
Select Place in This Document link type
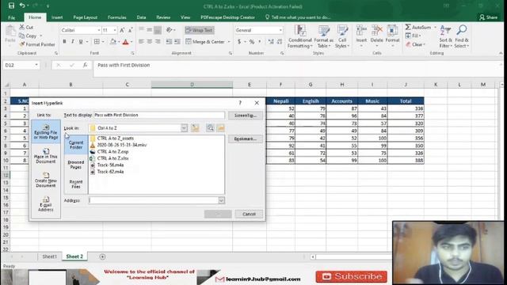coord(46,156)
